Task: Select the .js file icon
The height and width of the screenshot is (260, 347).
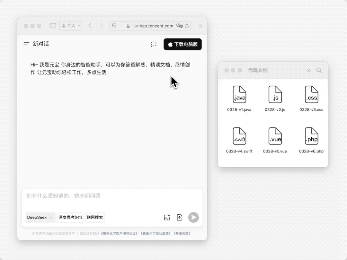Action: click(x=275, y=94)
